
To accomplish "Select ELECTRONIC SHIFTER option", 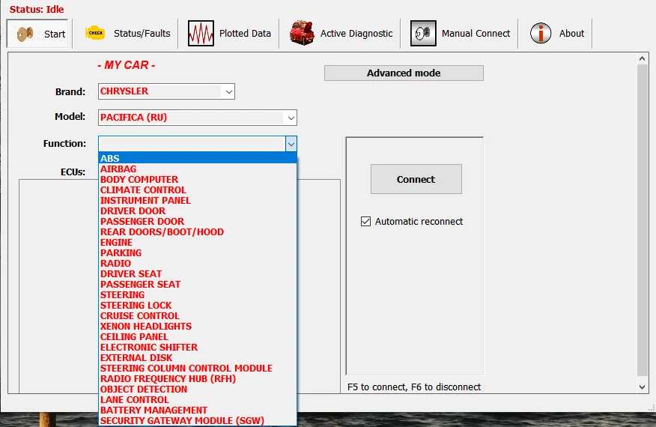I will pos(198,347).
